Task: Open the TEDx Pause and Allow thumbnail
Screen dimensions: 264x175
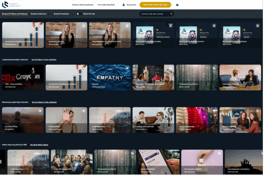Action: [x=23, y=77]
